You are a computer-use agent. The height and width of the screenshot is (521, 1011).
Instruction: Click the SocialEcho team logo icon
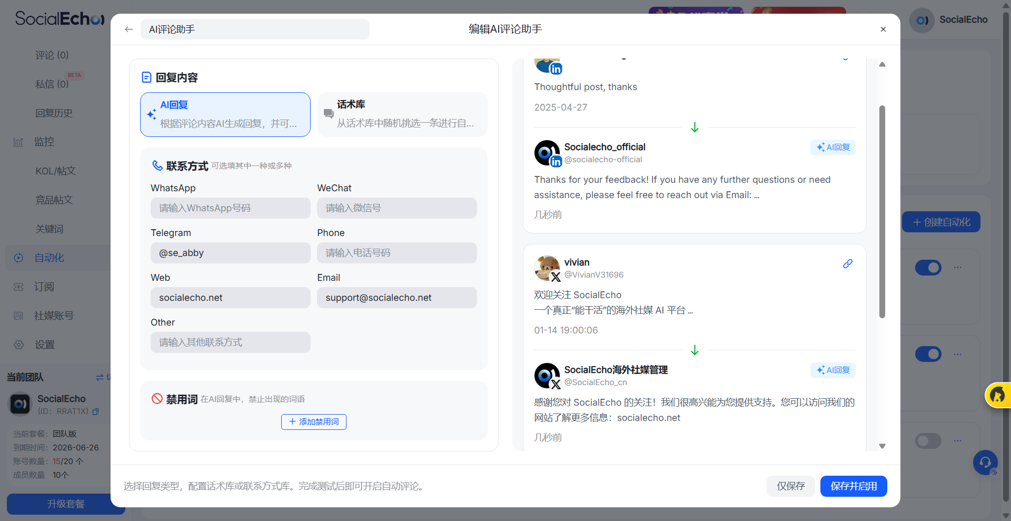tap(21, 404)
